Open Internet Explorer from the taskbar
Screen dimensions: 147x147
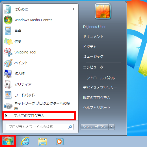point(25,141)
